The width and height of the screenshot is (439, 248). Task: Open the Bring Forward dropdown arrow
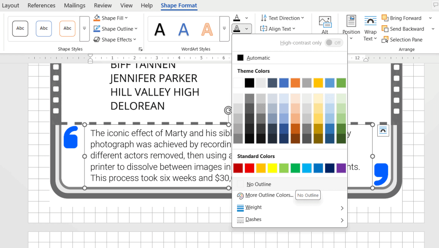point(430,18)
